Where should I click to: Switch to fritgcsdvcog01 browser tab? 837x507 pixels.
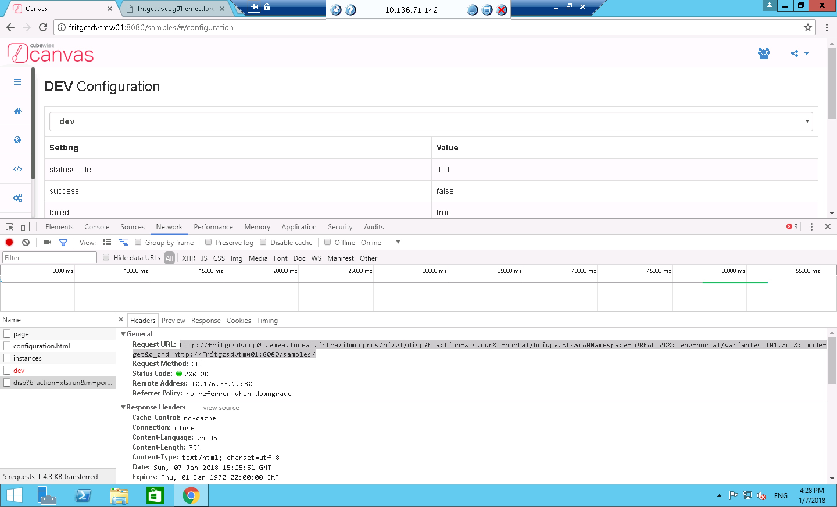pyautogui.click(x=175, y=8)
